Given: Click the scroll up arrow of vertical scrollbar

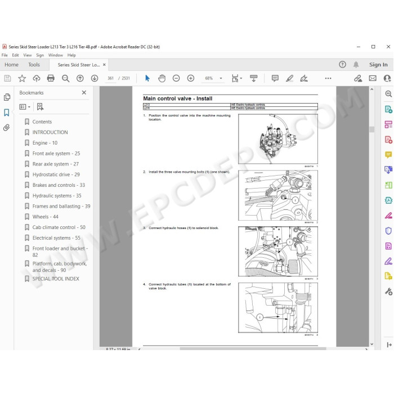Looking at the screenshot, I should (371, 89).
